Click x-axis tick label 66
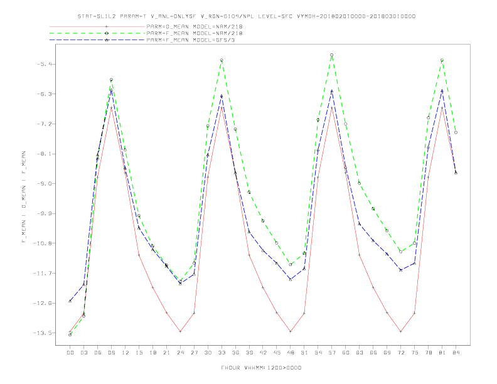 [x=373, y=353]
